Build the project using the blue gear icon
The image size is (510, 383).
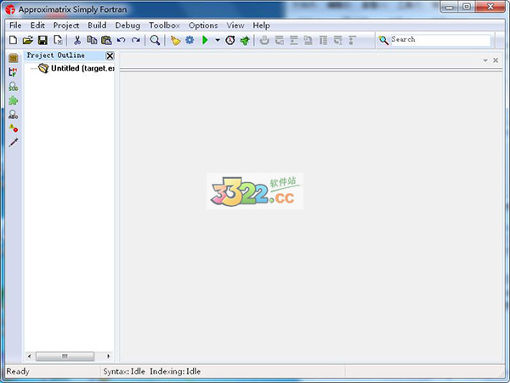click(x=190, y=40)
